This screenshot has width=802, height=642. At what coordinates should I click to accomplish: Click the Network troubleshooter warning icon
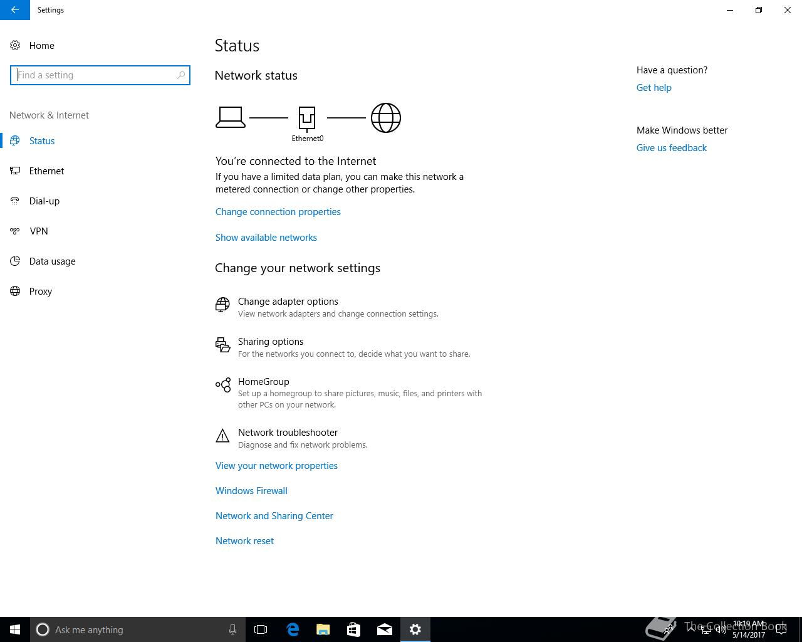pyautogui.click(x=222, y=436)
